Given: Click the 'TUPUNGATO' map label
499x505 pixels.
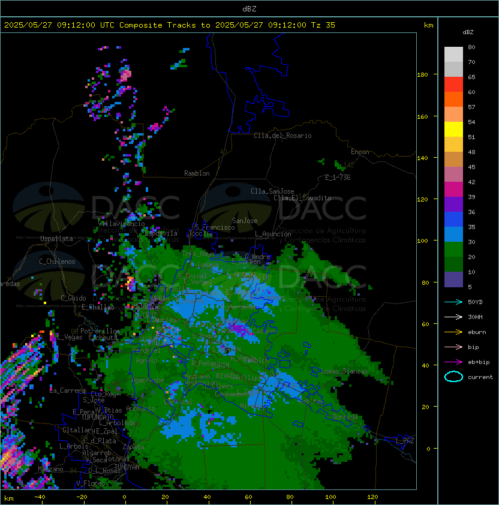Looking at the screenshot, I should (x=97, y=417).
